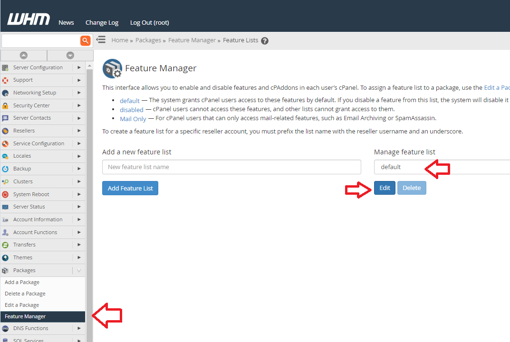Collapse the Packages submenu chevron
Viewport: 510px width, 342px height.
pyautogui.click(x=79, y=270)
